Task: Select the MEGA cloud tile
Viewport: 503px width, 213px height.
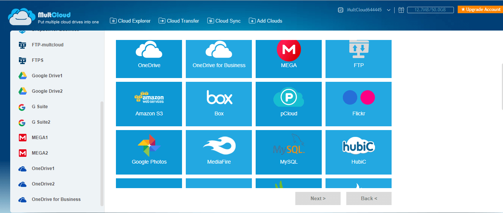Action: [289, 59]
